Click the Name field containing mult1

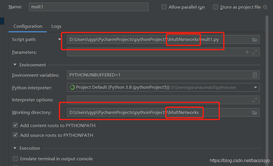(x=89, y=7)
